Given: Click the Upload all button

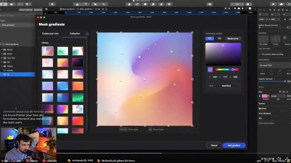Looking at the screenshot, I should click(x=38, y=10).
